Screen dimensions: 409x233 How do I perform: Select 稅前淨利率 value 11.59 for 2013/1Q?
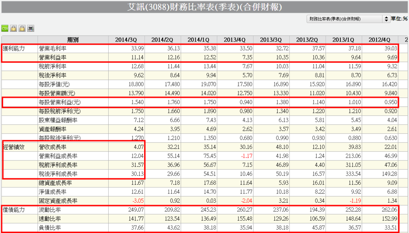(355, 67)
